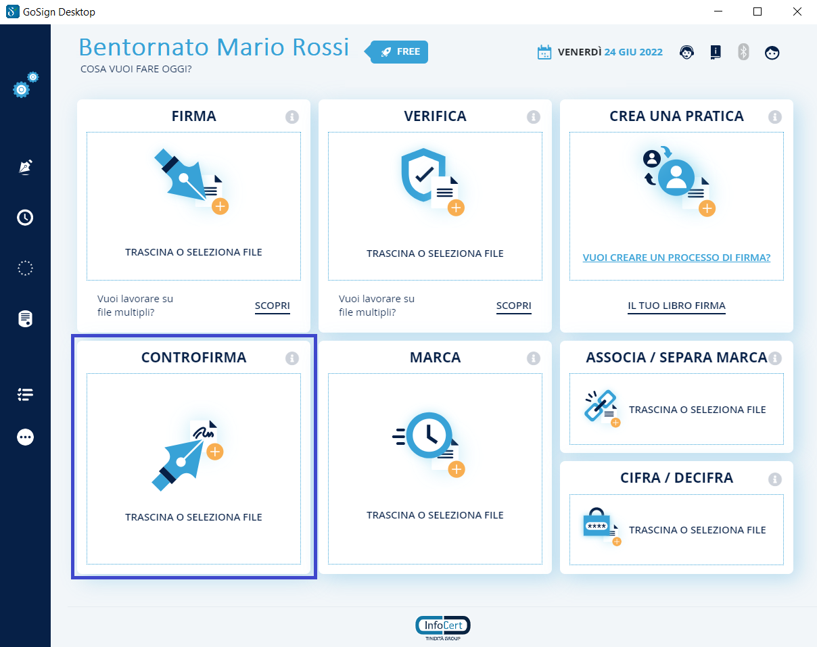
Task: Show info for the MARCA card
Action: [534, 358]
